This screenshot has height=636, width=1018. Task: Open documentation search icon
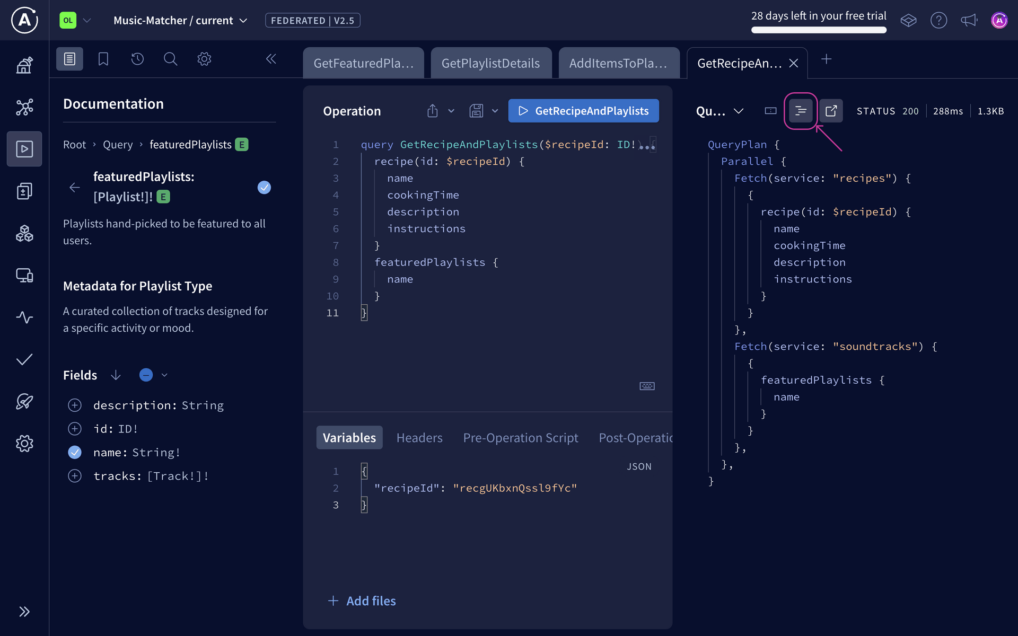(x=170, y=59)
